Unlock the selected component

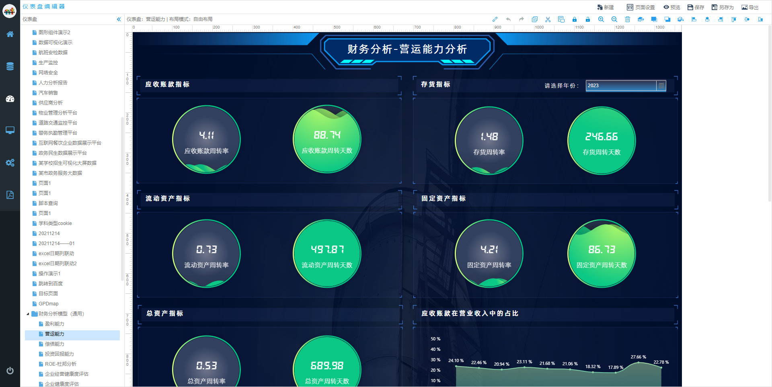(x=588, y=19)
